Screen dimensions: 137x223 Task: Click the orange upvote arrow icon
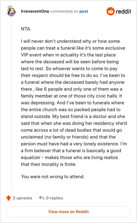(x=9, y=198)
